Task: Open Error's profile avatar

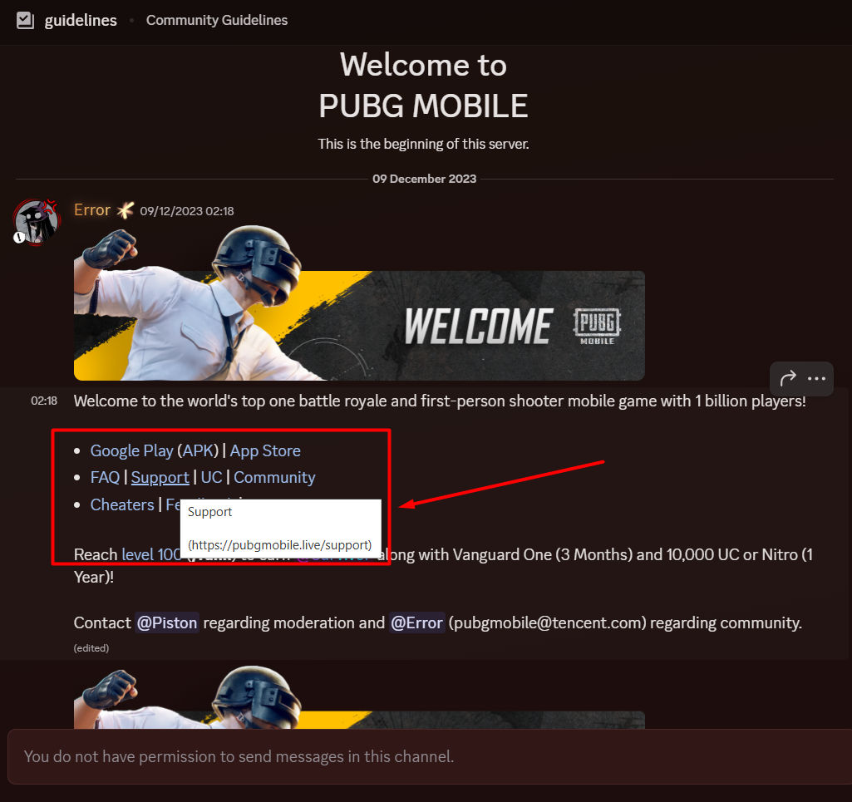Action: pos(37,222)
